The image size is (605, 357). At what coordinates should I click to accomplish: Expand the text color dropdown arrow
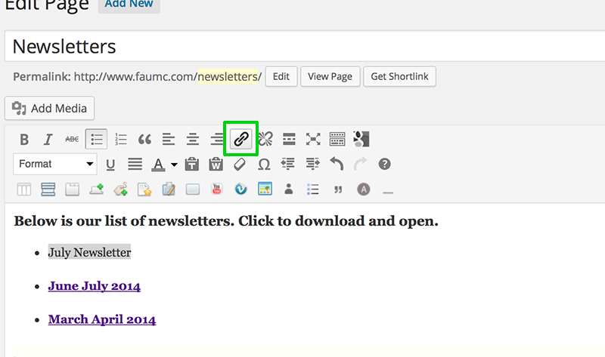click(x=174, y=165)
